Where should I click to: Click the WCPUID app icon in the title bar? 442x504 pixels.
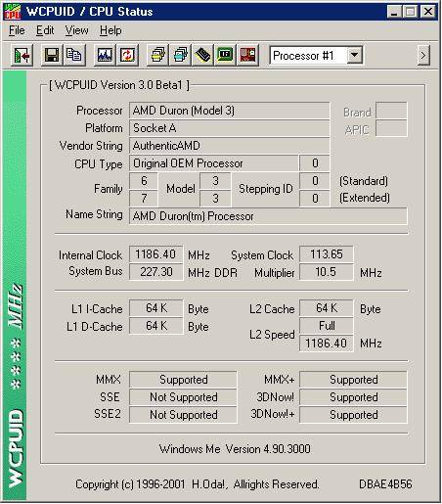point(12,12)
